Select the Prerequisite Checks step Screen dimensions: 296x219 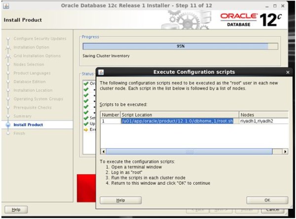(33, 107)
